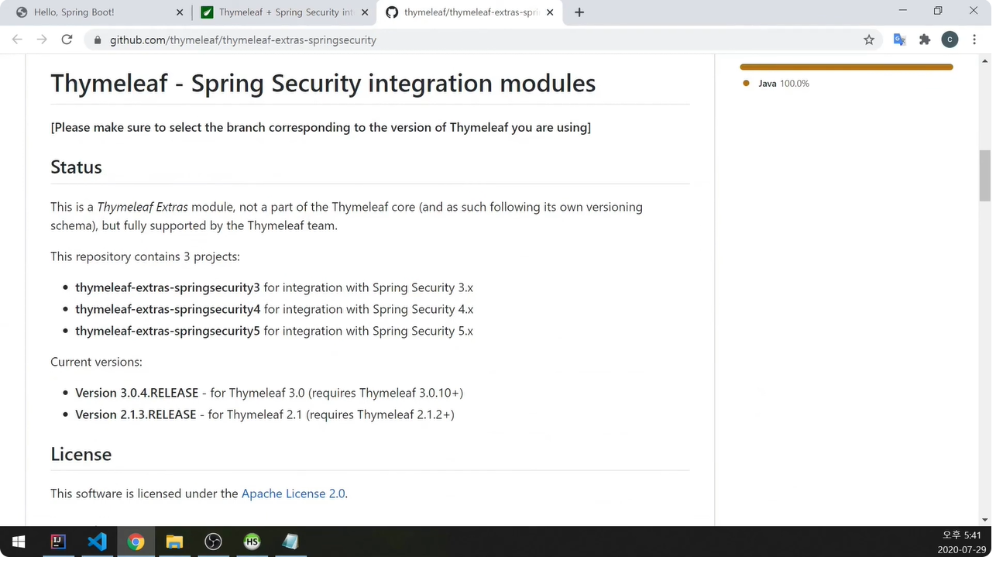Click thymeleaf-extras-springsecurity4 list item text

click(167, 309)
